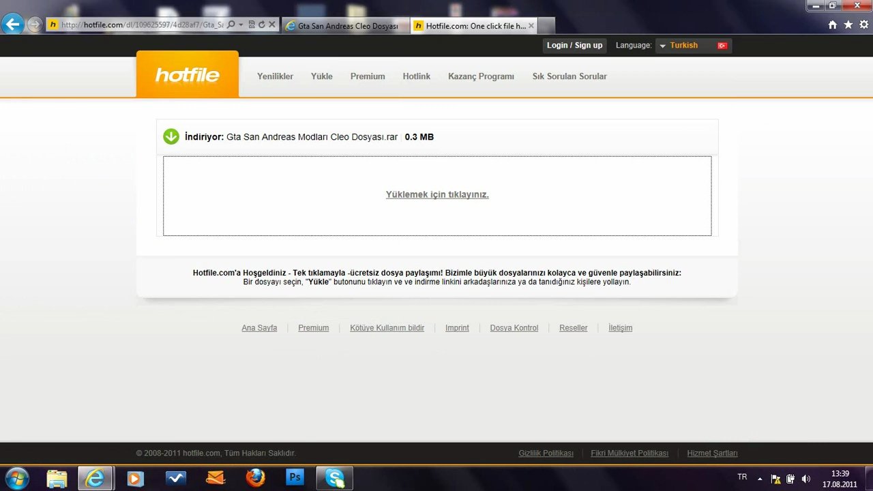Open Photoshop from the taskbar
Viewport: 873px width, 491px height.
point(295,478)
